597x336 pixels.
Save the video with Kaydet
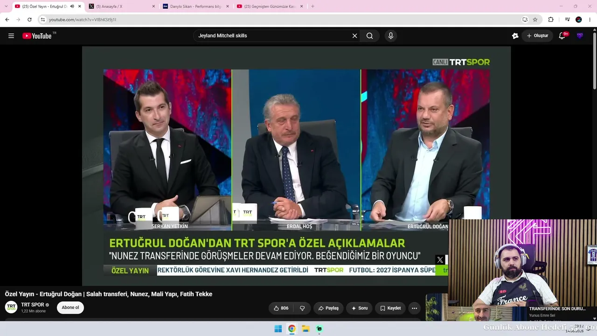(x=390, y=308)
